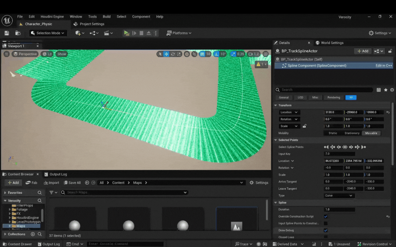Switch to the World Settings tab

(332, 43)
